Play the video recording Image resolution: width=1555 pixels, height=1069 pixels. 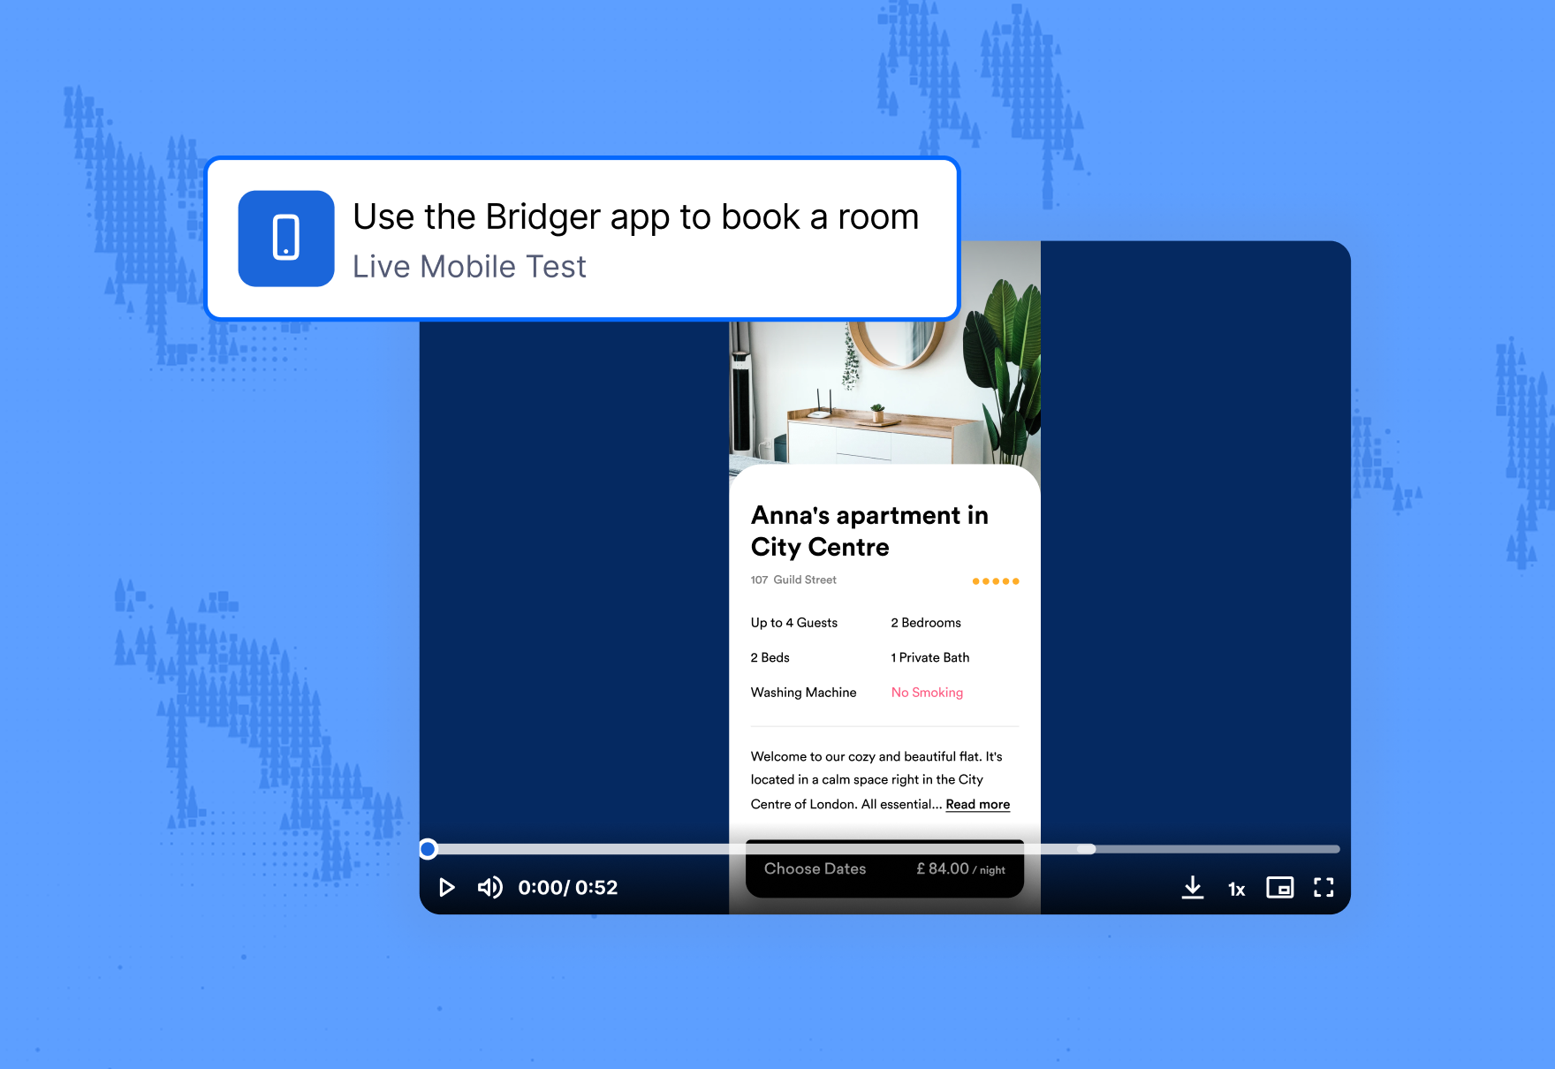coord(447,887)
